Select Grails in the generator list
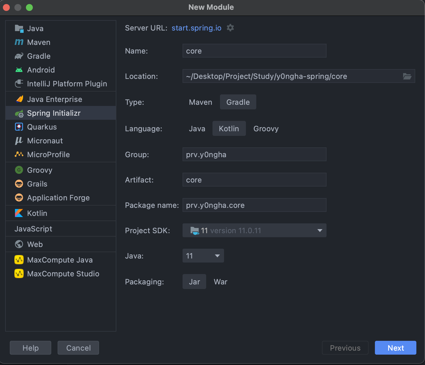425x365 pixels. (61, 184)
